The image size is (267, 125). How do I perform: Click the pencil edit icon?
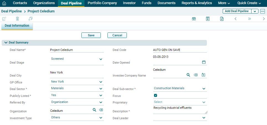tap(4, 19)
